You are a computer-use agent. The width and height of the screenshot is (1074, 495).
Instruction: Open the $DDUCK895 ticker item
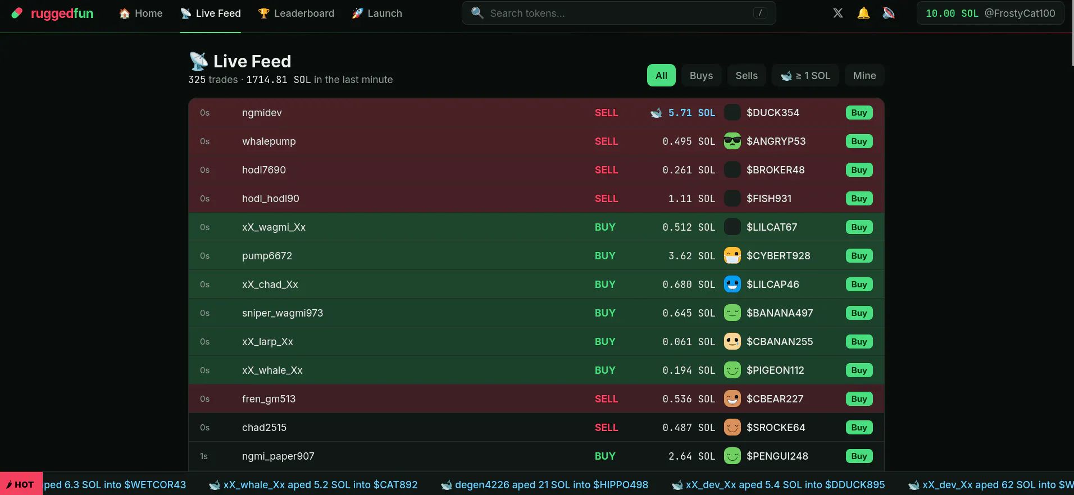click(x=779, y=485)
